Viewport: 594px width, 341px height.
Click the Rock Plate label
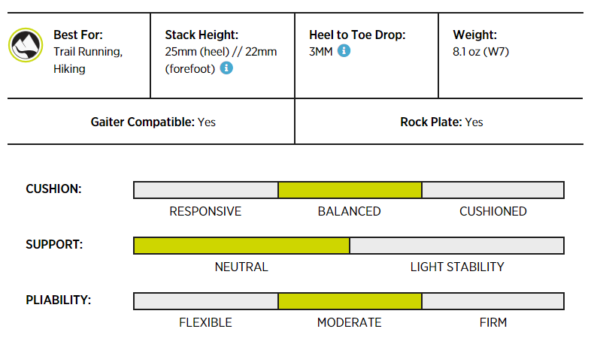(x=431, y=122)
